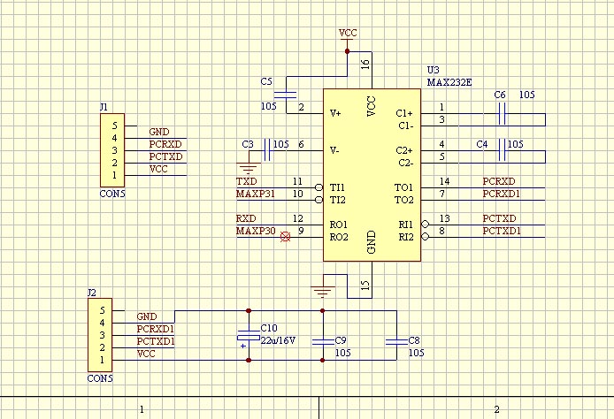Click the C5 designator text

click(x=266, y=81)
